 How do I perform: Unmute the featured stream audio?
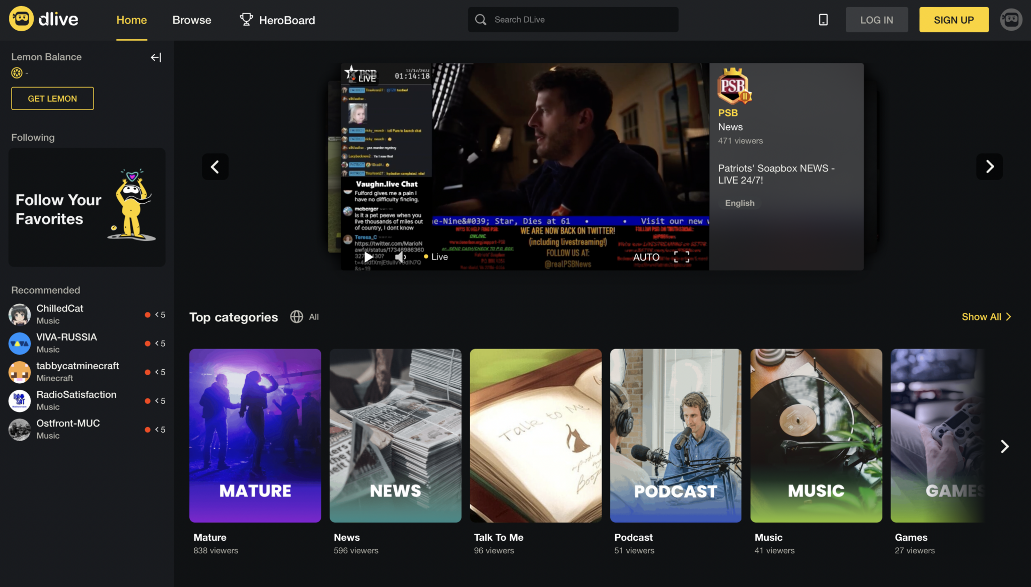point(400,257)
